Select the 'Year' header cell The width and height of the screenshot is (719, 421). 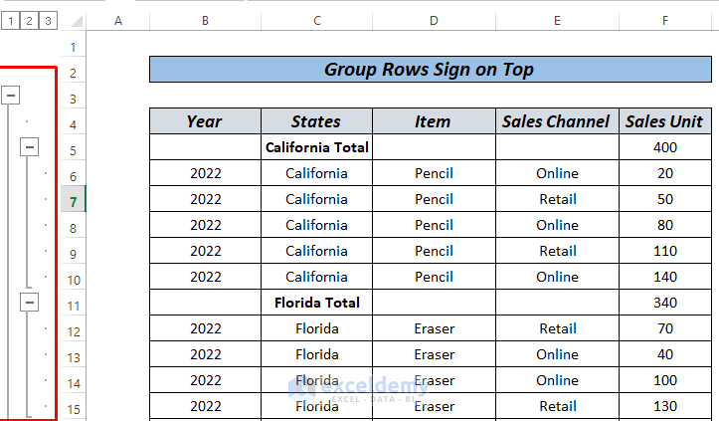tap(205, 121)
